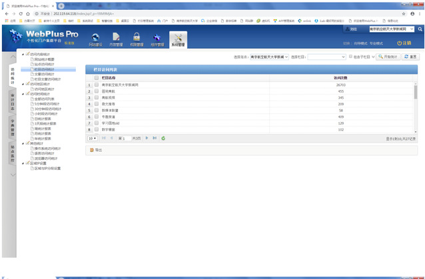The height and width of the screenshot is (279, 425).
Task: Bookmark this page with the star icon
Action: [404, 13]
